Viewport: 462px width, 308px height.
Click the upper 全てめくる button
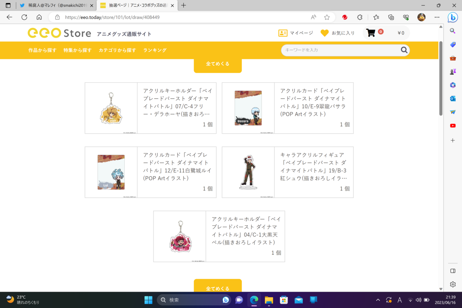218,65
